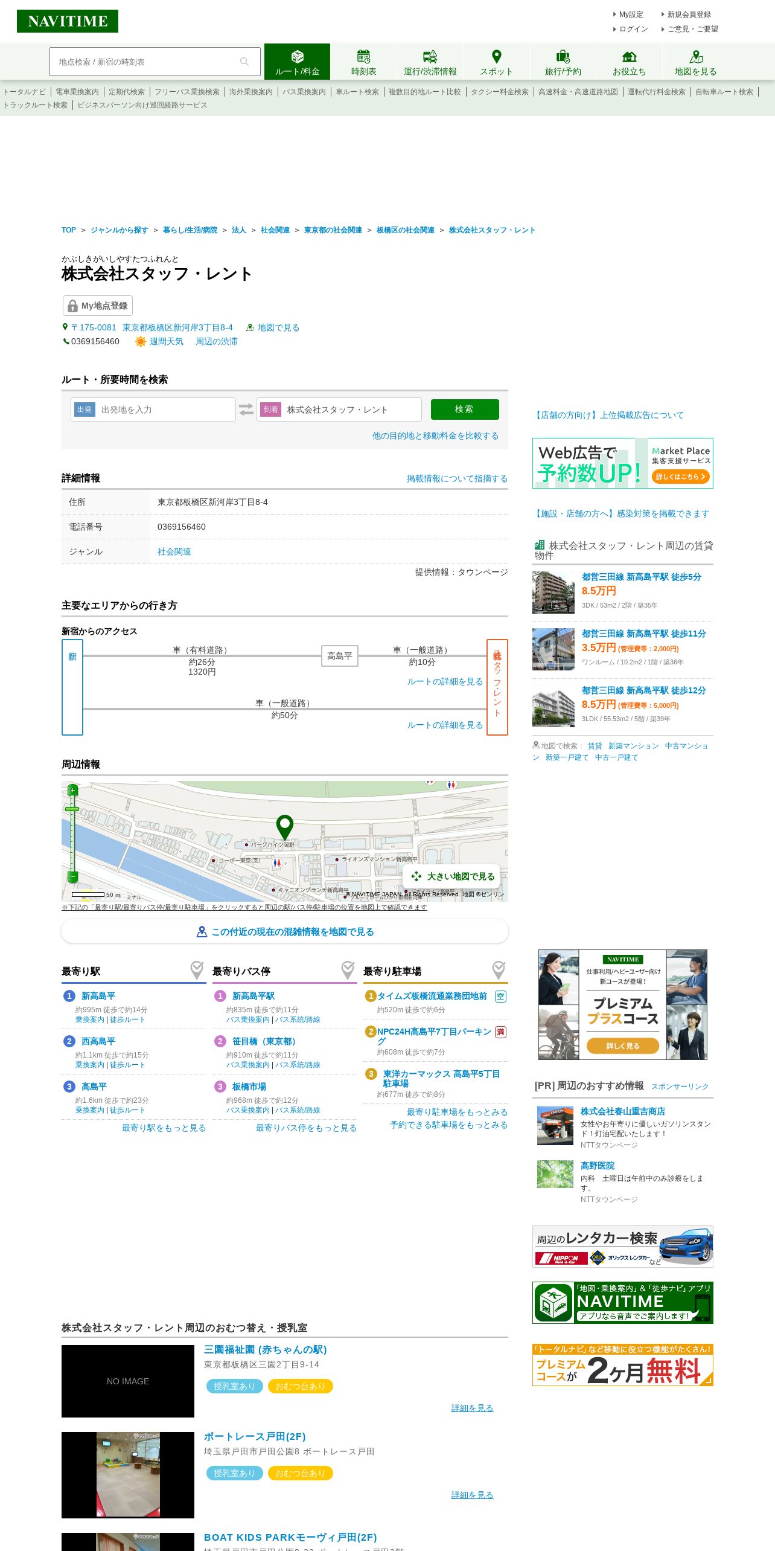Viewport: 775px width, 1551px height.
Task: Click the search magnifier icon
Action: [x=244, y=62]
